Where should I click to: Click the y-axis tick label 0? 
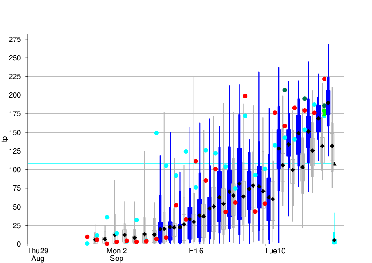(19, 244)
